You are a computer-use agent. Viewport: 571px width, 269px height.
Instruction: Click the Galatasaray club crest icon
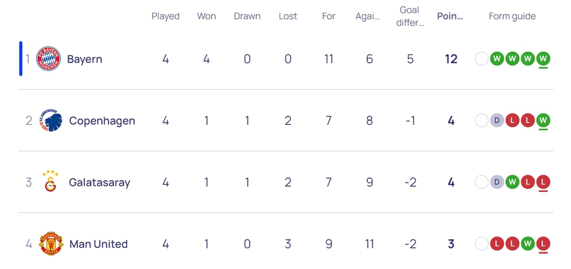pos(50,182)
